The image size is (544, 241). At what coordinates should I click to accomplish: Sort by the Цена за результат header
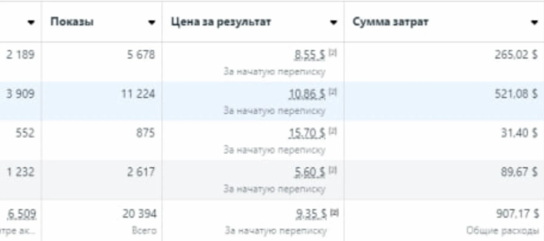coord(221,22)
